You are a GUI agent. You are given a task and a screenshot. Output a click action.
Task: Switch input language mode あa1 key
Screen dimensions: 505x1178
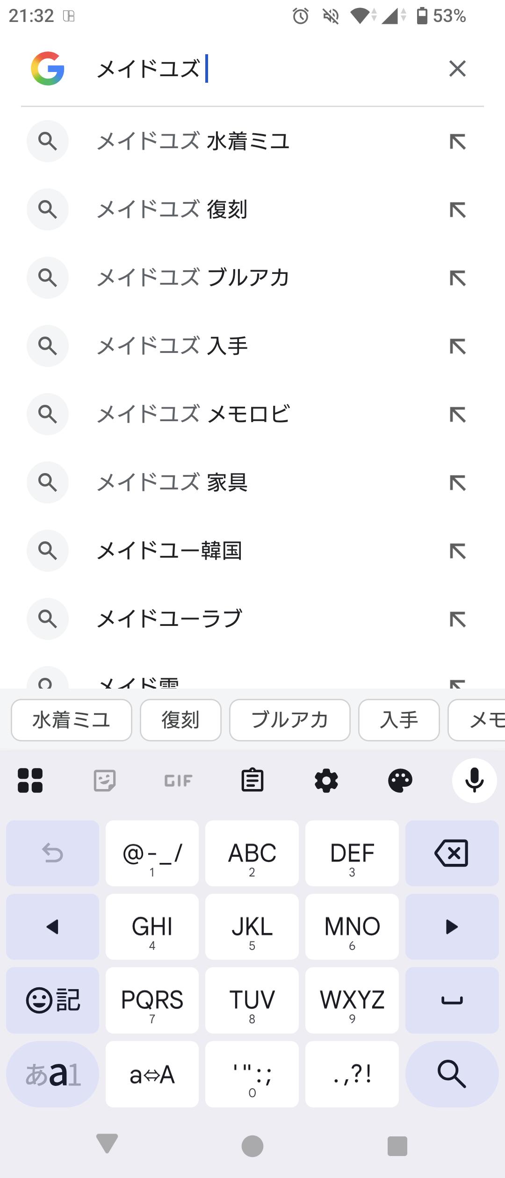point(52,1074)
